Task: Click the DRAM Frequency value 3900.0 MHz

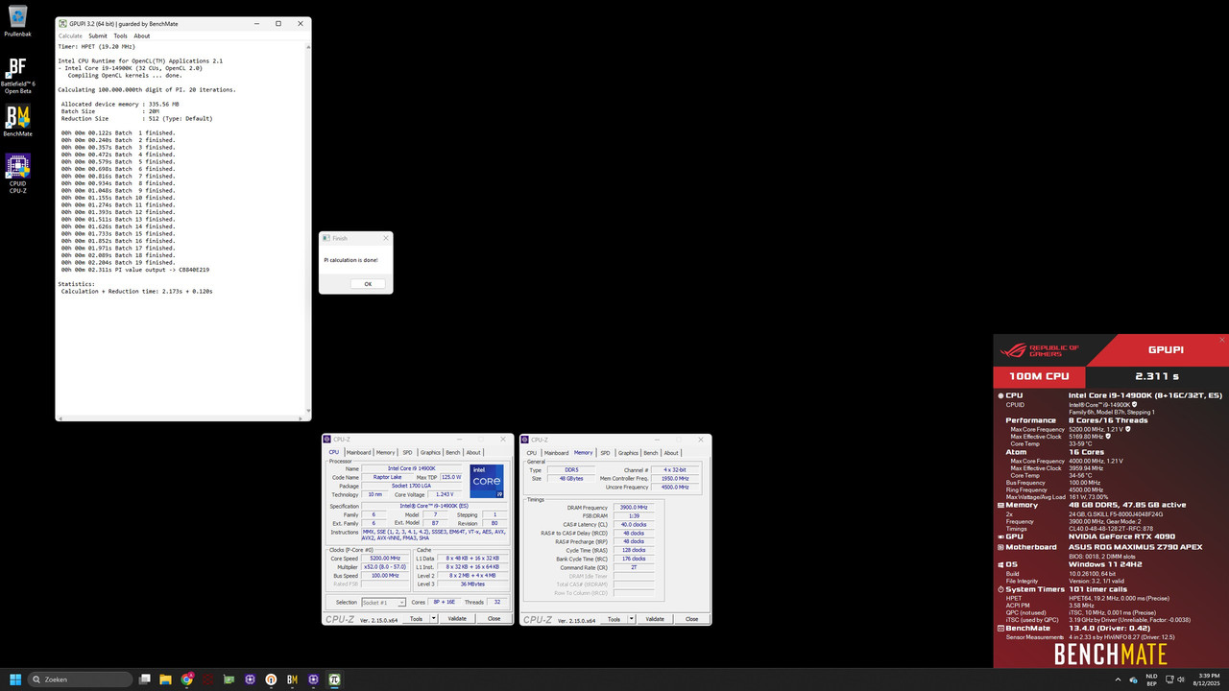Action: click(634, 507)
